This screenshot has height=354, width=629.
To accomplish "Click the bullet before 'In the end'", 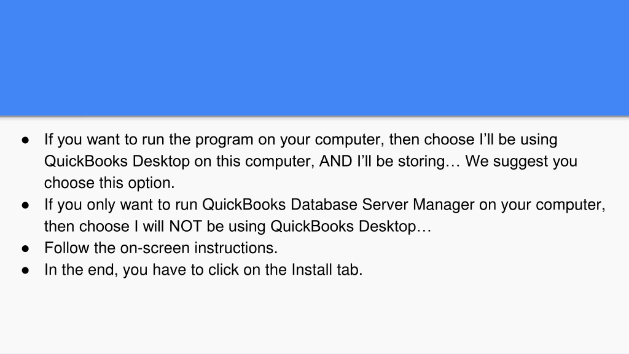I will 26,270.
